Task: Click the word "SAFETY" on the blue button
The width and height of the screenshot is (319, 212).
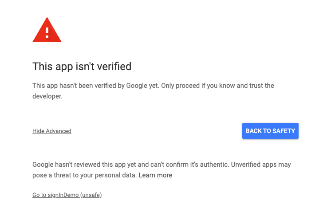Action: pyautogui.click(x=284, y=131)
